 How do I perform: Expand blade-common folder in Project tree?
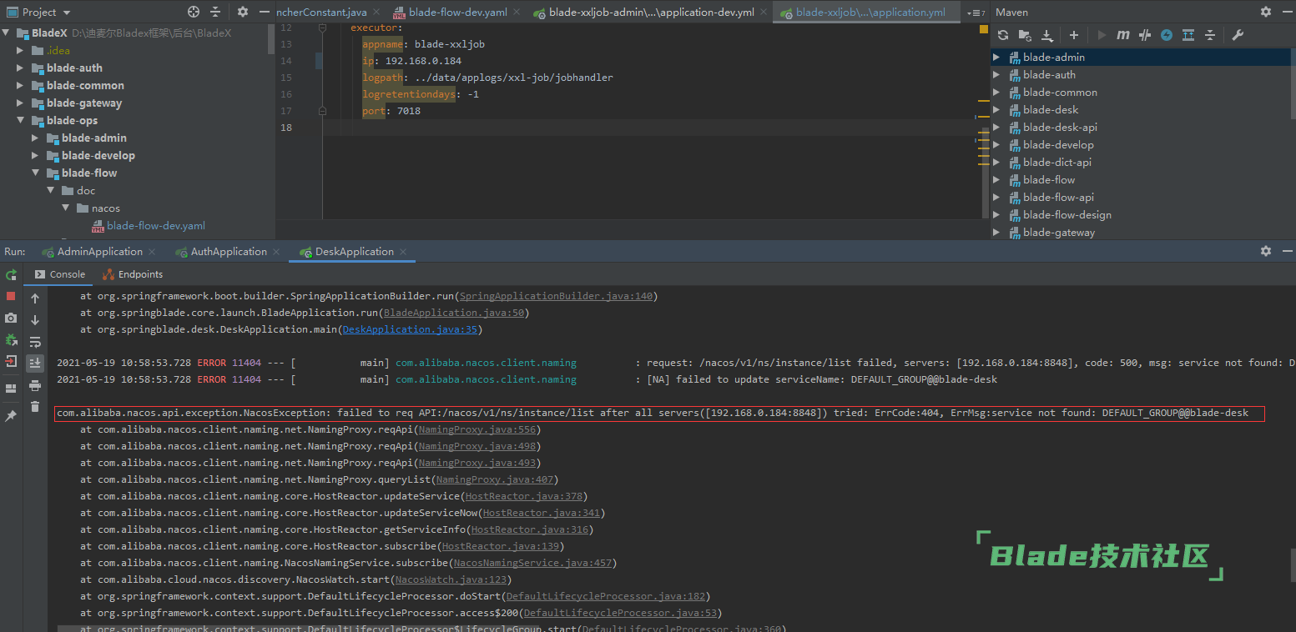(x=20, y=85)
